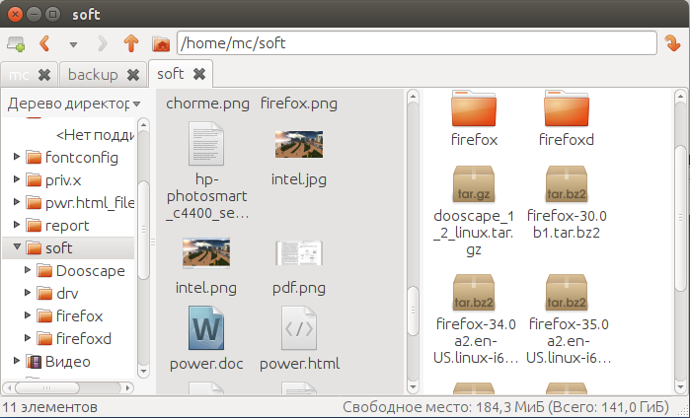Select the fontconfig folder in the tree

coord(82,158)
